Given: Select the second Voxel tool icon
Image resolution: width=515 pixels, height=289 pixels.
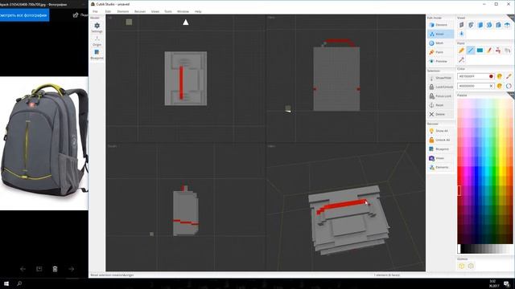Looking at the screenshot, I should point(471,25).
